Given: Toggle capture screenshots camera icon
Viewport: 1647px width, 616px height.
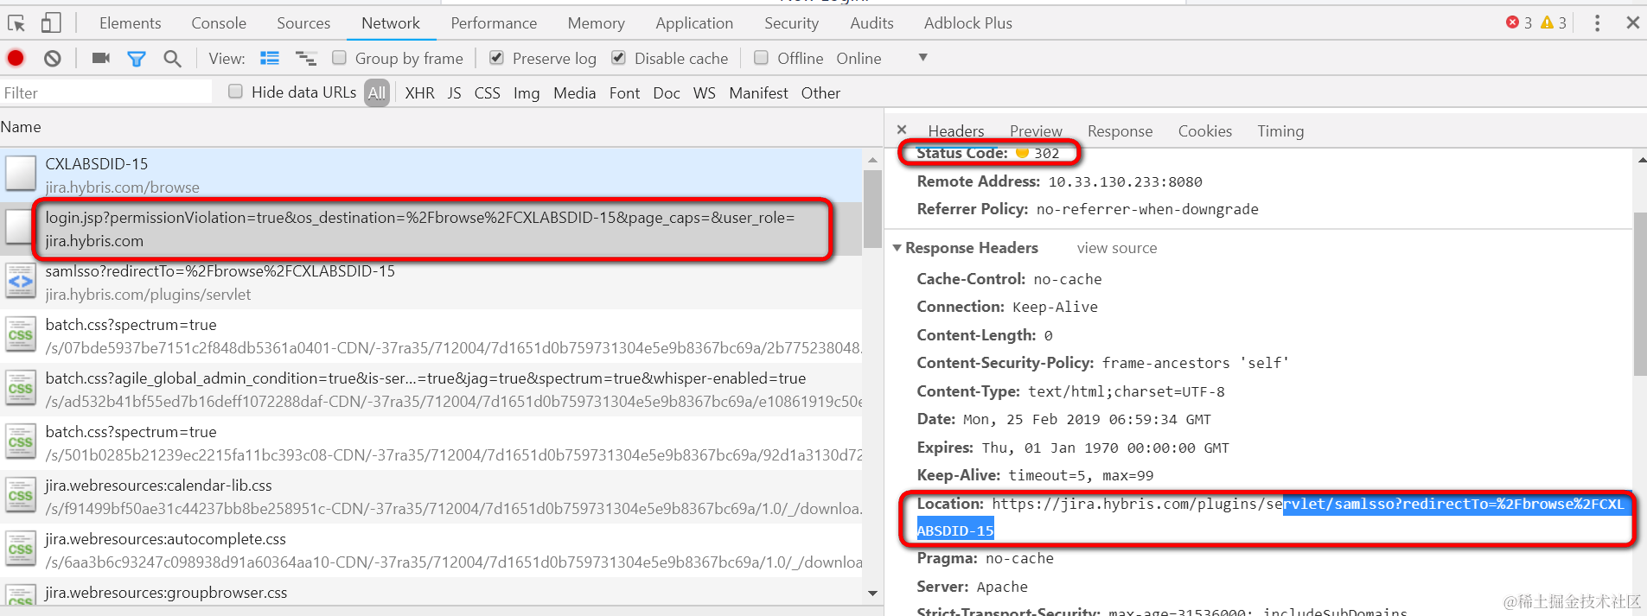Looking at the screenshot, I should click(101, 58).
